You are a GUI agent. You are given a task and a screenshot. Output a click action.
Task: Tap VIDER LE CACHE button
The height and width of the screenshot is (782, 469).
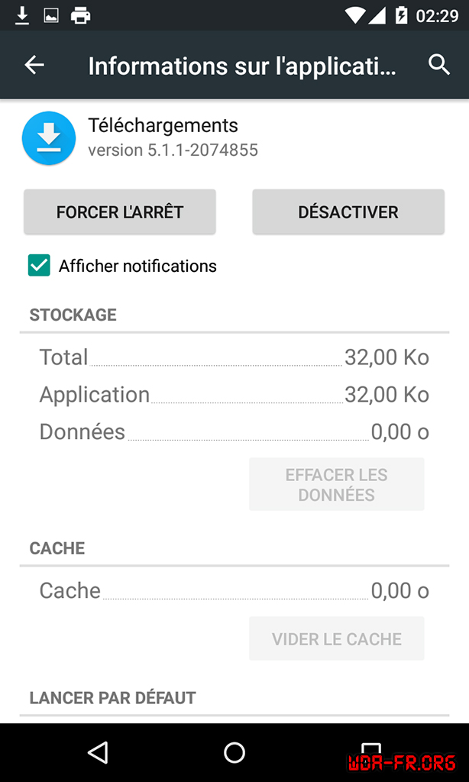(336, 638)
